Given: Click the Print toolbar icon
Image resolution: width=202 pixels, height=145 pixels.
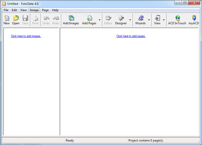Looking at the screenshot, I should tap(35, 18).
